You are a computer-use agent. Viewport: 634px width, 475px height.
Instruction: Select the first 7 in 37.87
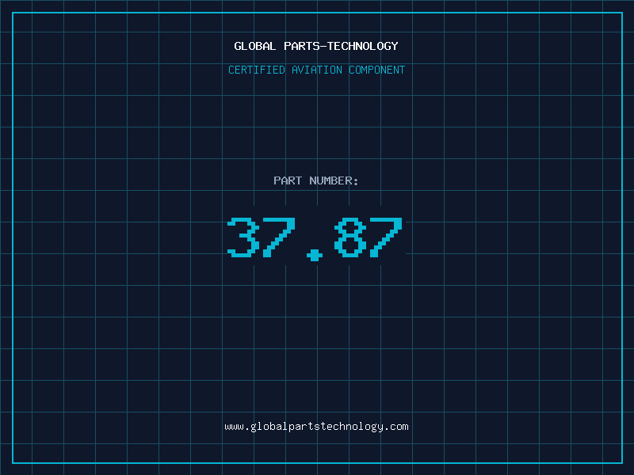[x=279, y=237]
